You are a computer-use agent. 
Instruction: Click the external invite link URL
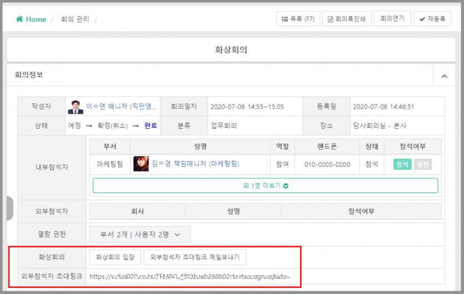(189, 277)
